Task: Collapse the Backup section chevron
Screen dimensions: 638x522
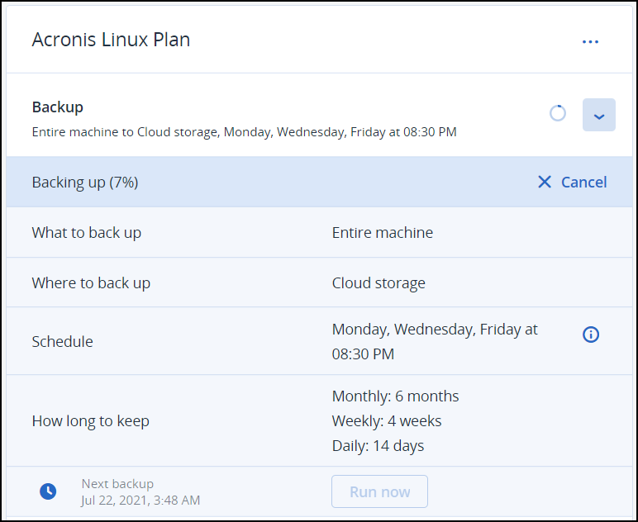Action: pos(598,115)
